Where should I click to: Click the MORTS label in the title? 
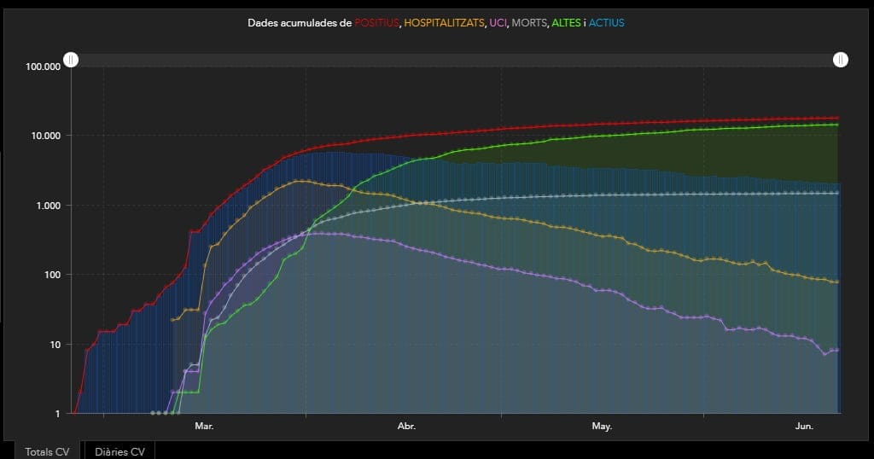coord(529,23)
